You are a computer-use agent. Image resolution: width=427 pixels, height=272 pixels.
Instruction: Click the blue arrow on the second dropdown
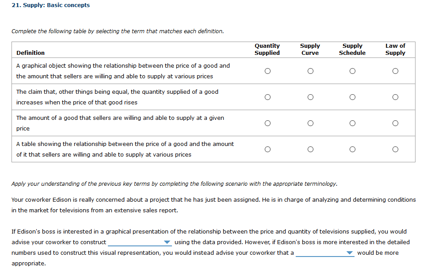coord(350,253)
